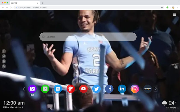Image resolution: width=180 pixels, height=112 pixels.
Task: Open the Twitter shortcut in the dock
Action: coord(96,89)
